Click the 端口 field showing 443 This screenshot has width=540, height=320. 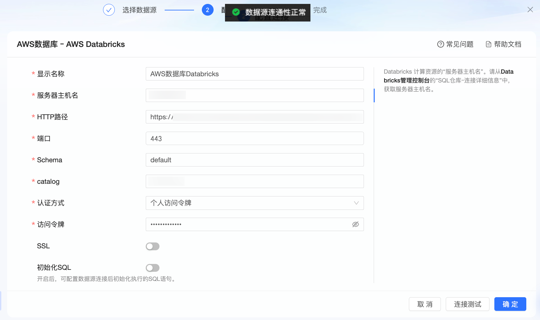click(x=255, y=138)
